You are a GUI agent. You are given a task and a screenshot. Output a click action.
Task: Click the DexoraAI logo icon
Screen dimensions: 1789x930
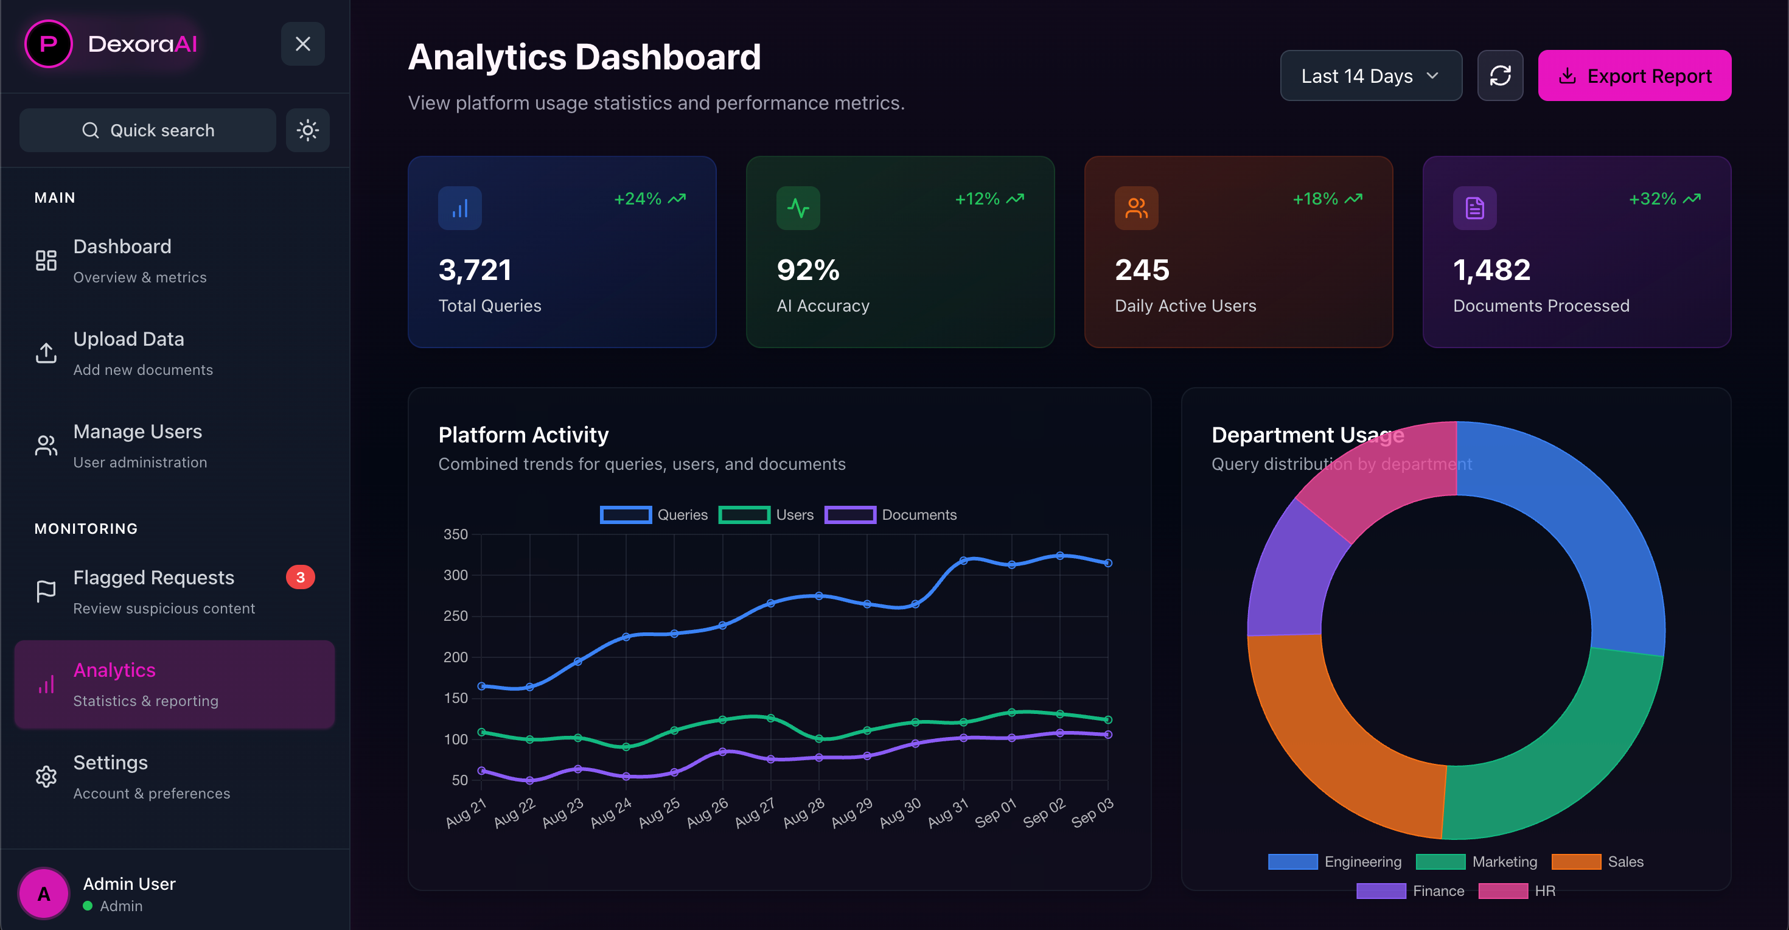click(x=48, y=44)
